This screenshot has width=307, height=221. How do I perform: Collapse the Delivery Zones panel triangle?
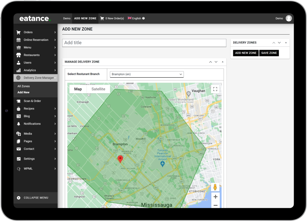tap(286, 43)
